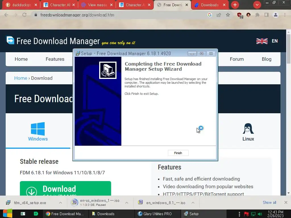Image resolution: width=291 pixels, height=218 pixels.
Task: Click the green Download button
Action: pos(65,188)
